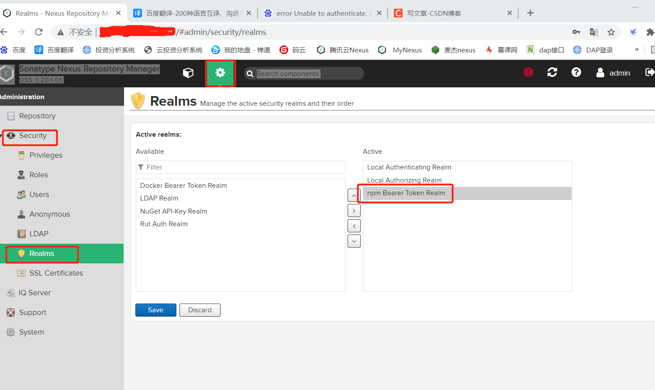Open the Browse cube icon in header

click(x=188, y=73)
